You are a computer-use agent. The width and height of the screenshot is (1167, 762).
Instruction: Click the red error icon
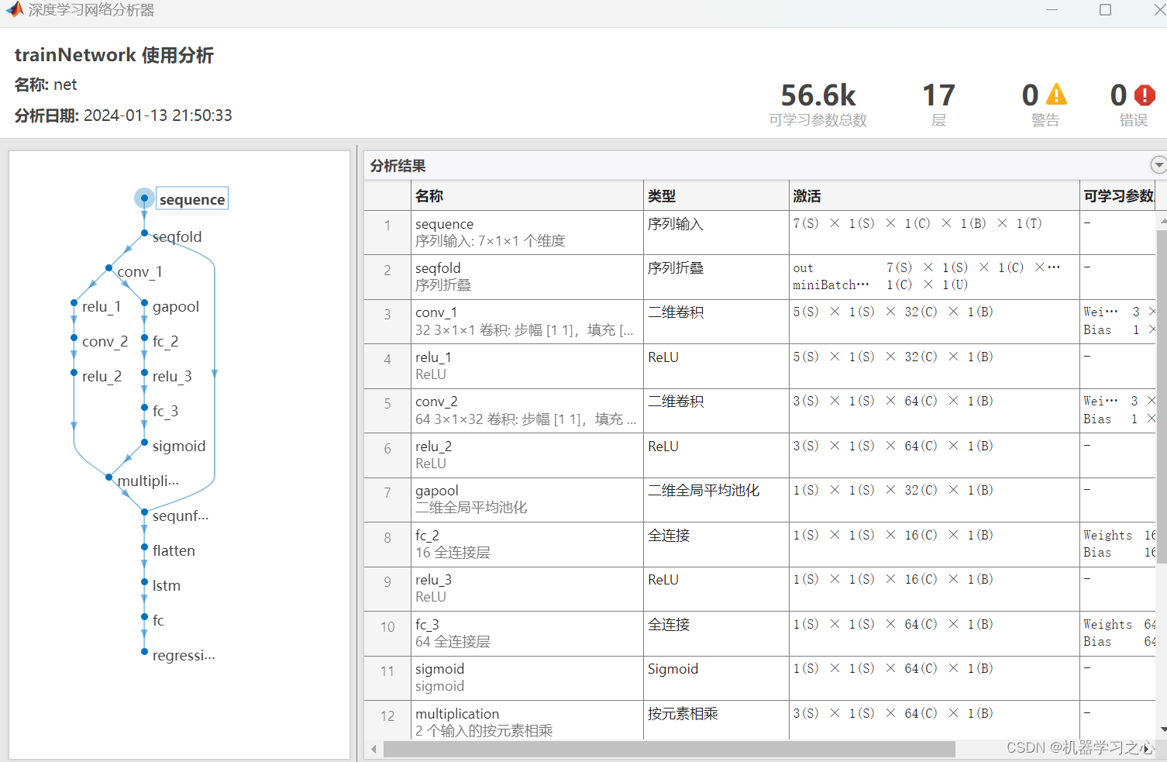pyautogui.click(x=1145, y=95)
